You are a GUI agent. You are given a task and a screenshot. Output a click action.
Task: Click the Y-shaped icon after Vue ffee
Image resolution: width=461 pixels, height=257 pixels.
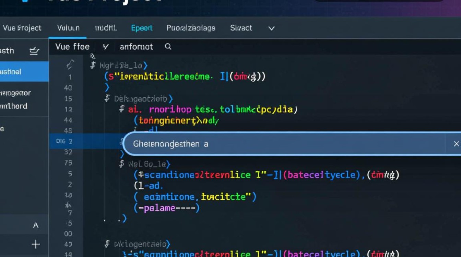click(x=106, y=47)
